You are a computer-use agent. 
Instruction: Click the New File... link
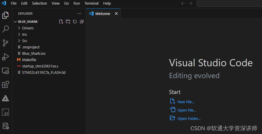[186, 102]
